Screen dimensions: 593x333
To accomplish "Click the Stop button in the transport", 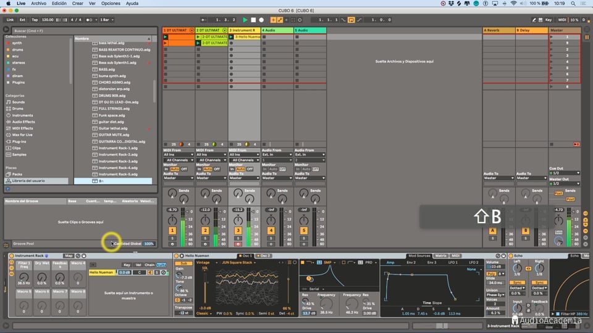I will coord(253,20).
